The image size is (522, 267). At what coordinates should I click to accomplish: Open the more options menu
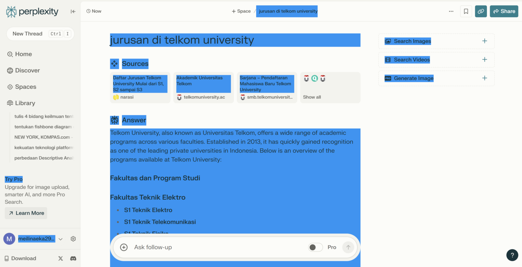[x=451, y=11]
